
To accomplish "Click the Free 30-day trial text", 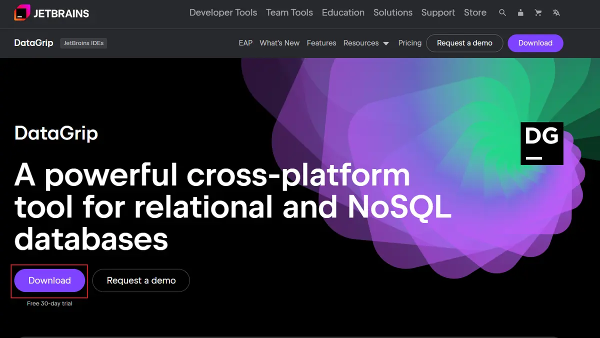I will [x=49, y=303].
